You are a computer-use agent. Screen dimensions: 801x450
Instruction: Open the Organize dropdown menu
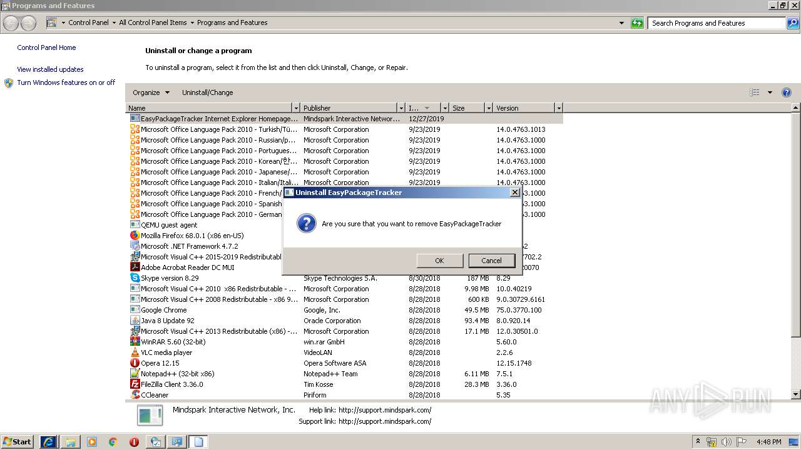click(151, 92)
